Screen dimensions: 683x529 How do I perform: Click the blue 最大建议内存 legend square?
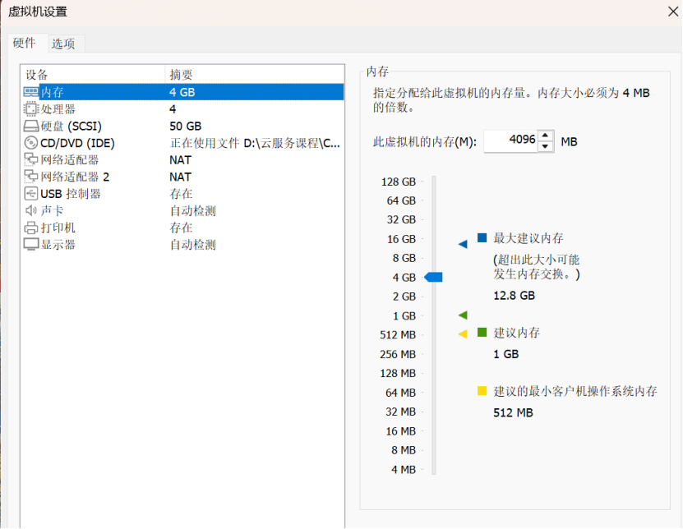pos(482,237)
